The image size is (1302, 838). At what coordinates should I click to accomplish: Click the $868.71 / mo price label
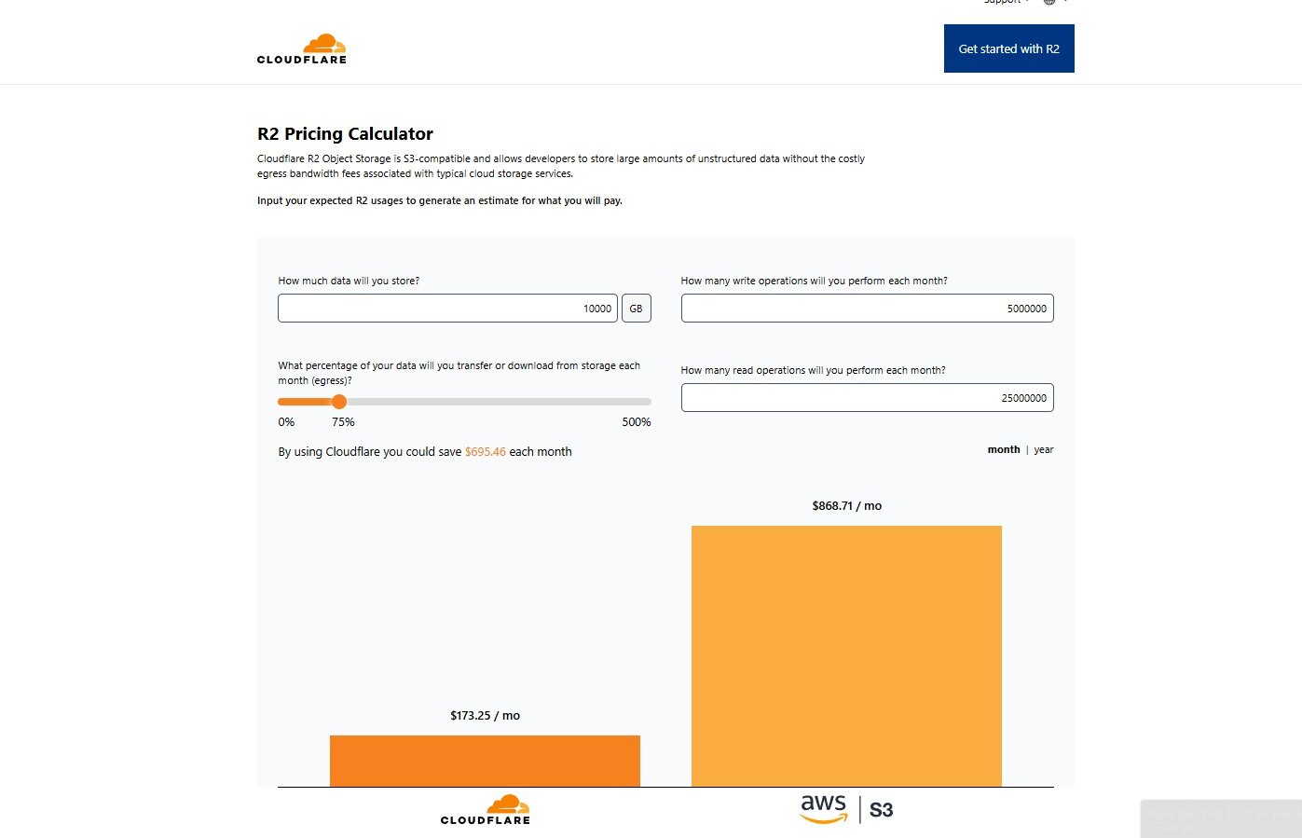(845, 505)
